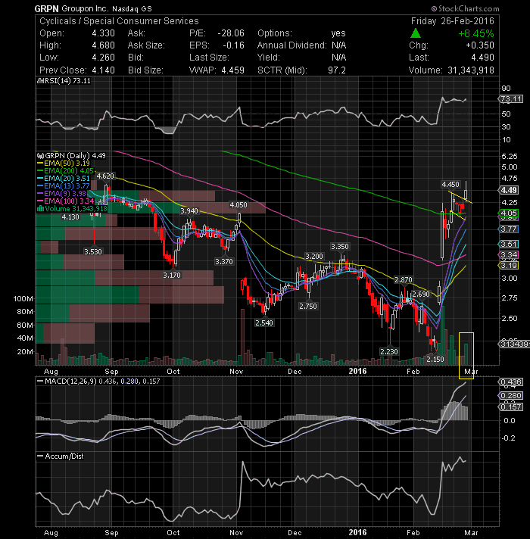Screen dimensions: 530x539
Task: Click the 3.34 EMA tag on right axis
Action: 509,254
